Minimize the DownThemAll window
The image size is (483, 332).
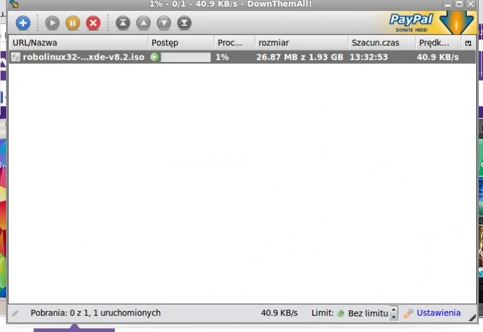[447, 4]
